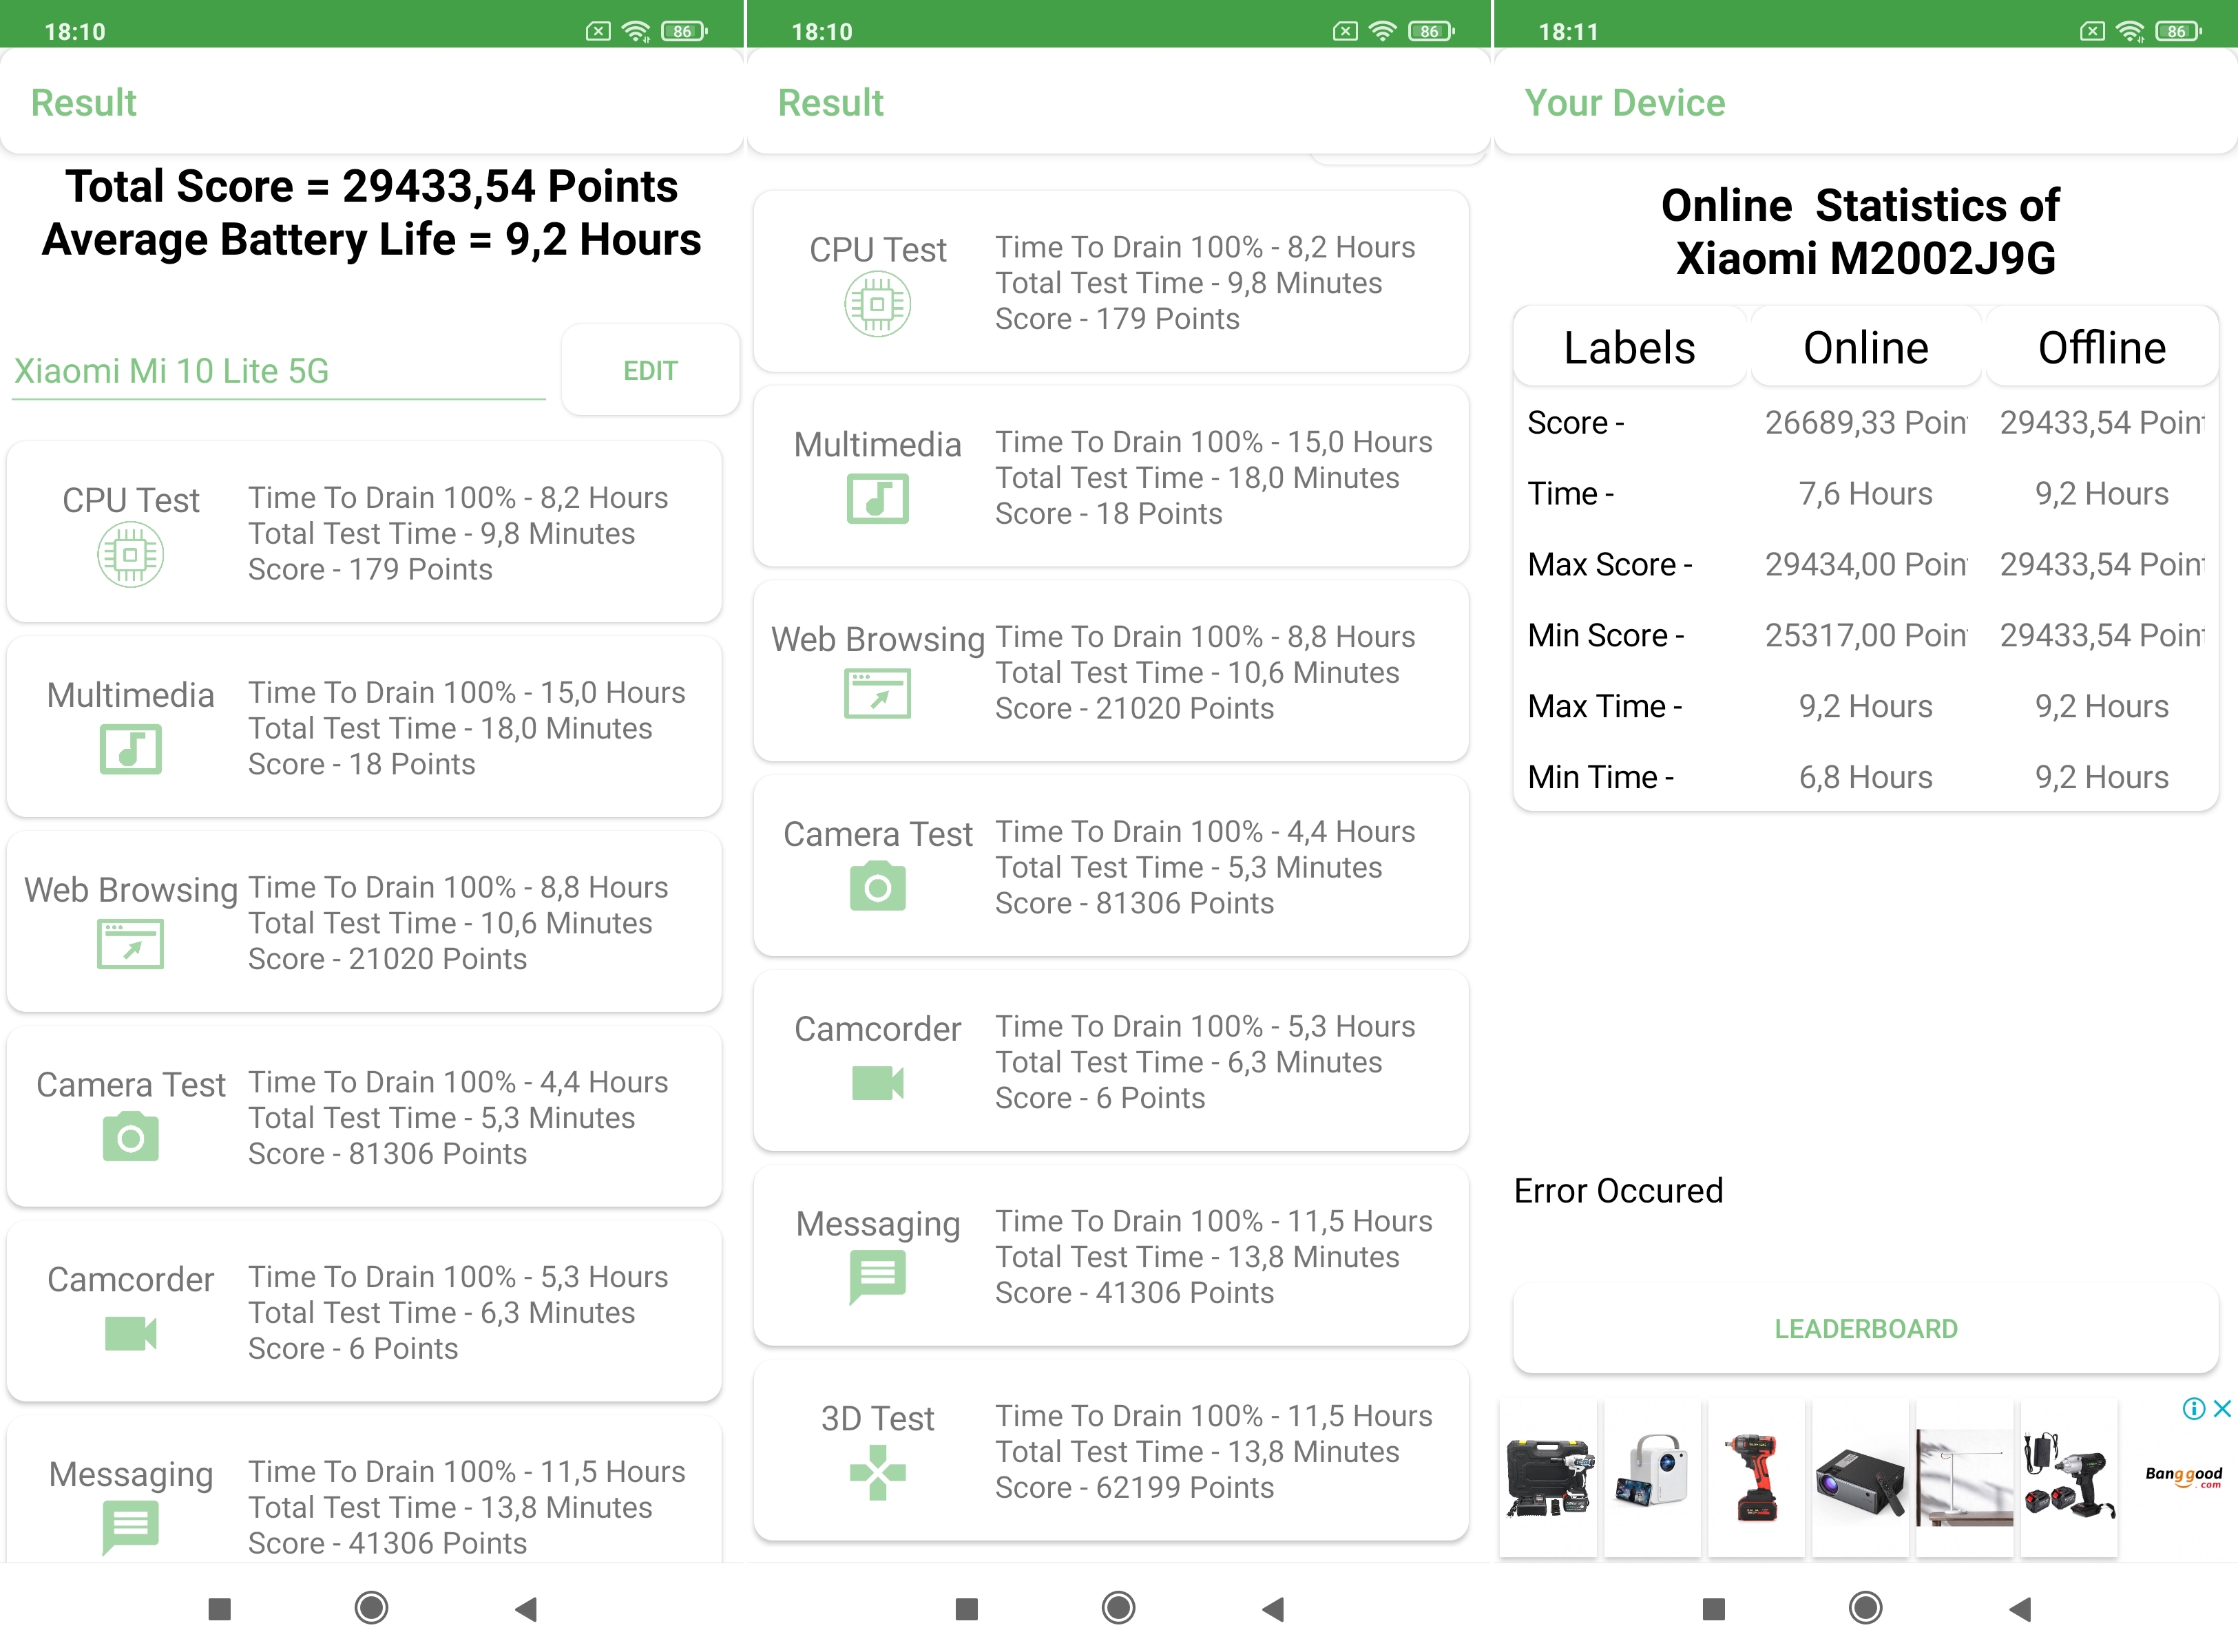The width and height of the screenshot is (2238, 1652).
Task: Open the 3D Test result card
Action: click(x=1111, y=1451)
